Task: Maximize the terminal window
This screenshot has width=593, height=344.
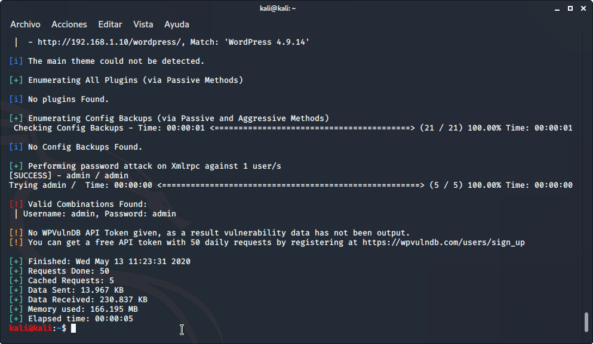Action: (x=570, y=8)
